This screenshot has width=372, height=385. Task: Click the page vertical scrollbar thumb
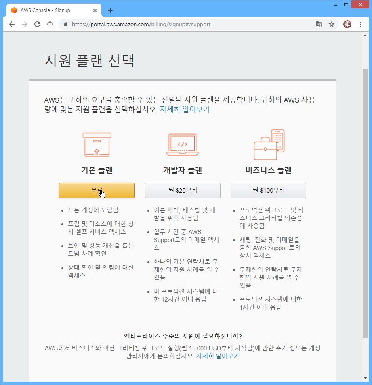(x=365, y=203)
